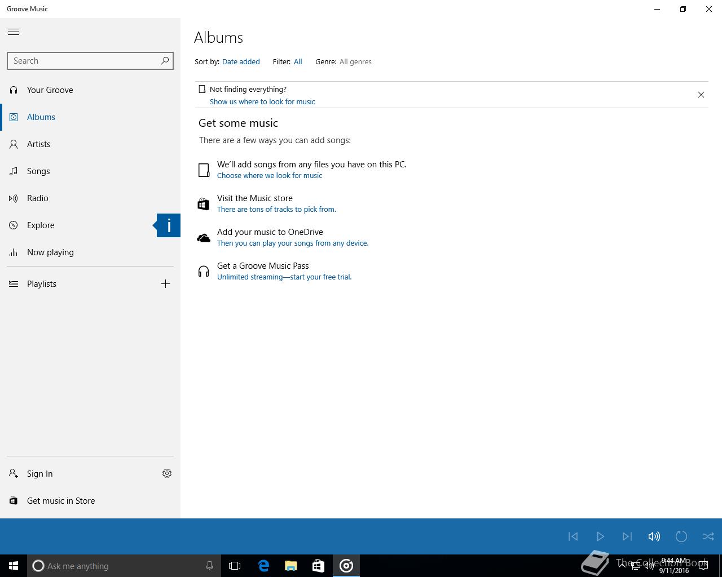Click the PC device icon beside files text
This screenshot has height=577, width=722.
tap(204, 170)
